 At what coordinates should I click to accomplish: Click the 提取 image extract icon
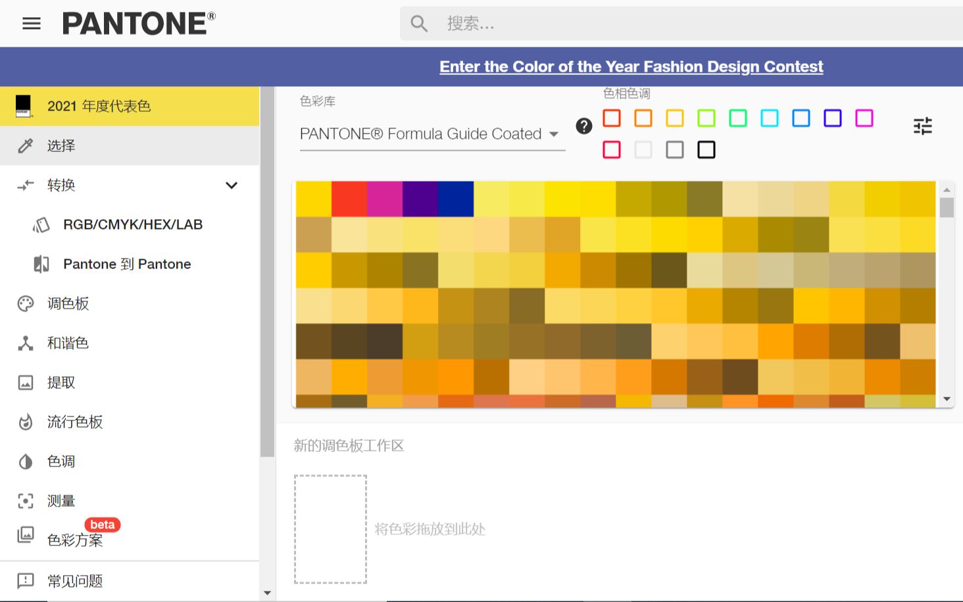point(25,382)
